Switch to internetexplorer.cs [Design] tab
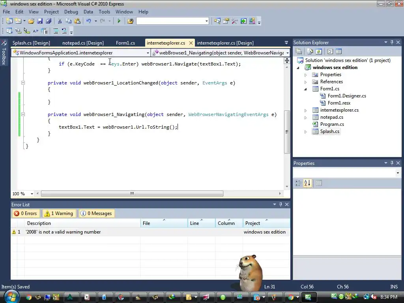The height and width of the screenshot is (303, 404). tap(225, 43)
